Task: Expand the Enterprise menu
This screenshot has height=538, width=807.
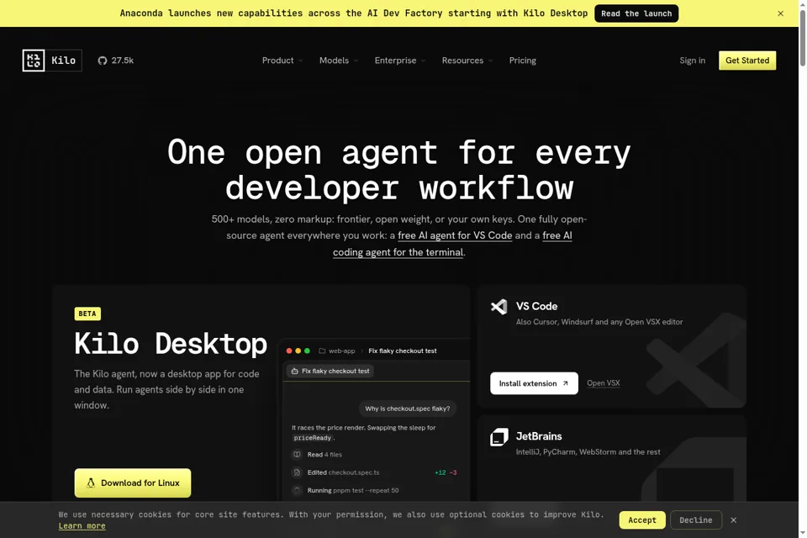Action: (x=400, y=61)
